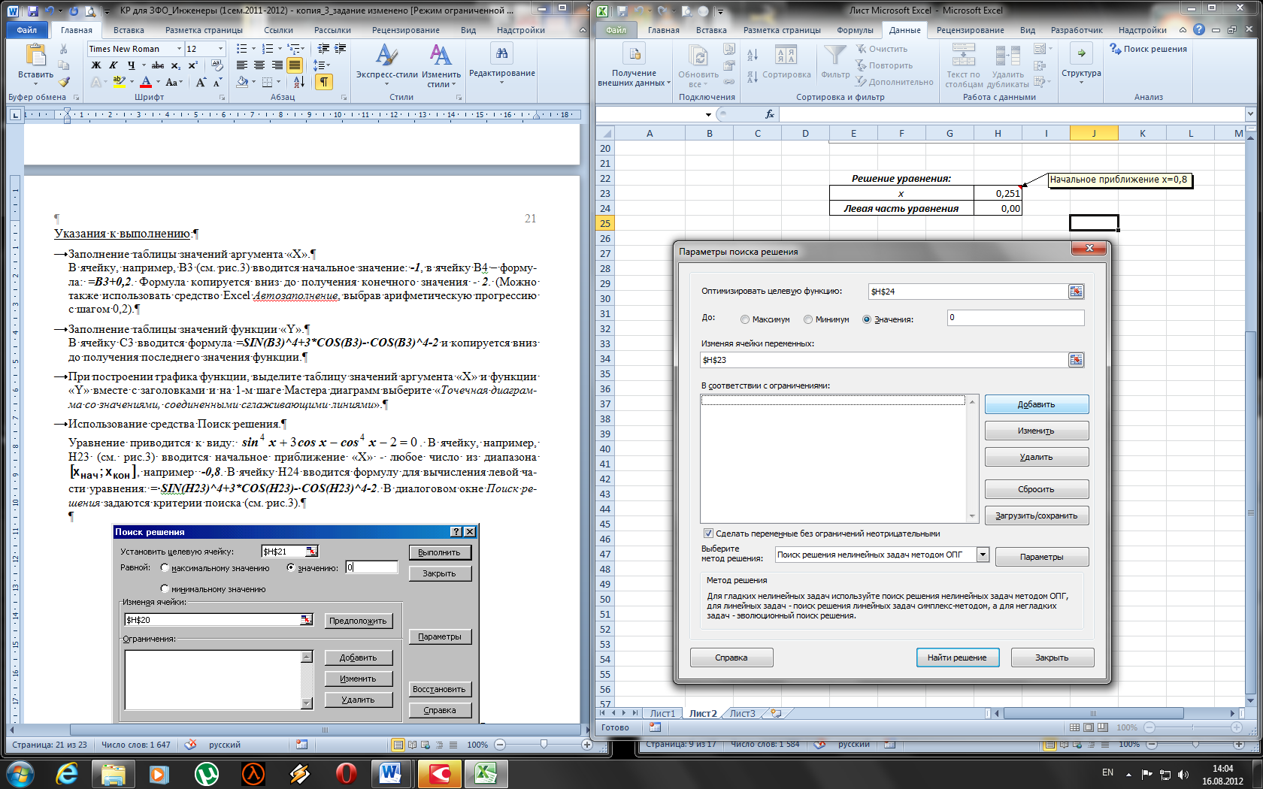Image resolution: width=1263 pixels, height=789 pixels.
Task: Click the Format Painter brush icon
Action: pyautogui.click(x=64, y=82)
